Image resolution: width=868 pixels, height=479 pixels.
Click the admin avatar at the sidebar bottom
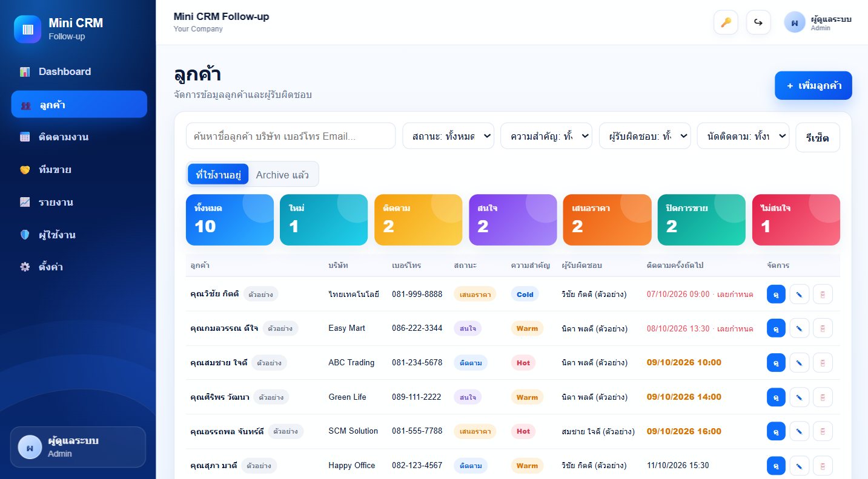(x=30, y=447)
